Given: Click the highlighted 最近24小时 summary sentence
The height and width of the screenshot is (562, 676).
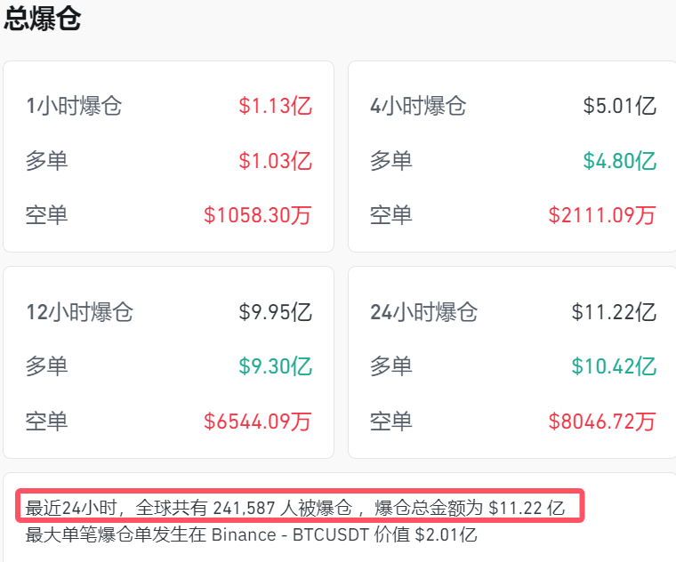Looking at the screenshot, I should click(295, 508).
